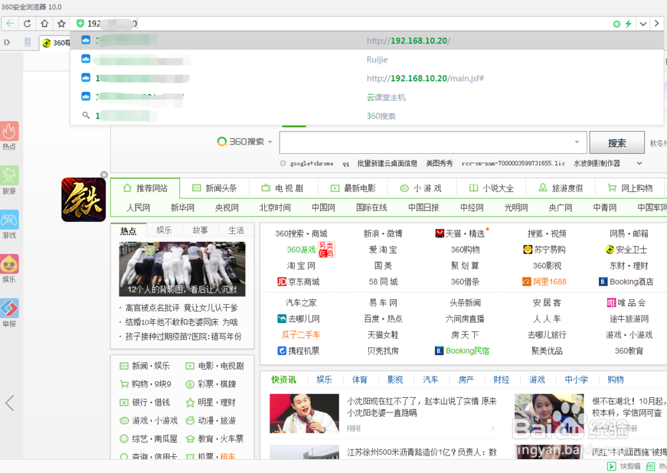Open the 安全卫士 link
This screenshot has height=473, width=667.
[x=626, y=250]
